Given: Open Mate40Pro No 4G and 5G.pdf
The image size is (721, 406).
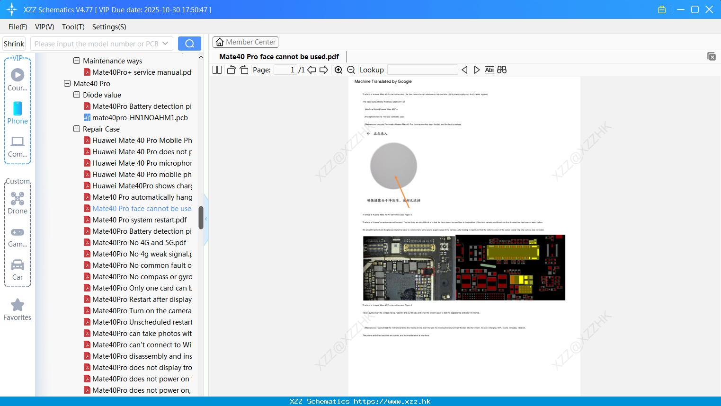Looking at the screenshot, I should click(135, 242).
